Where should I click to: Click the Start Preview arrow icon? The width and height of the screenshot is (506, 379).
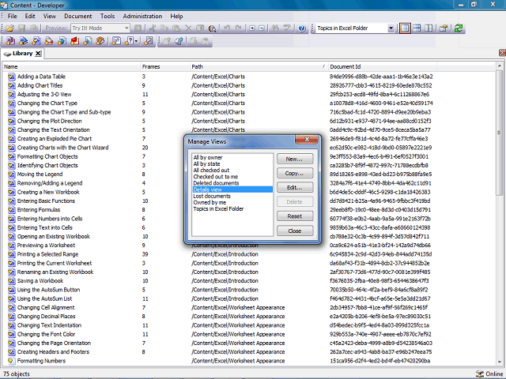[x=138, y=28]
